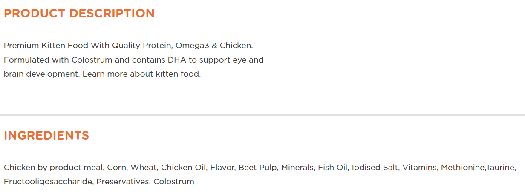Click the 'Vitamins' ingredient

[x=419, y=167]
